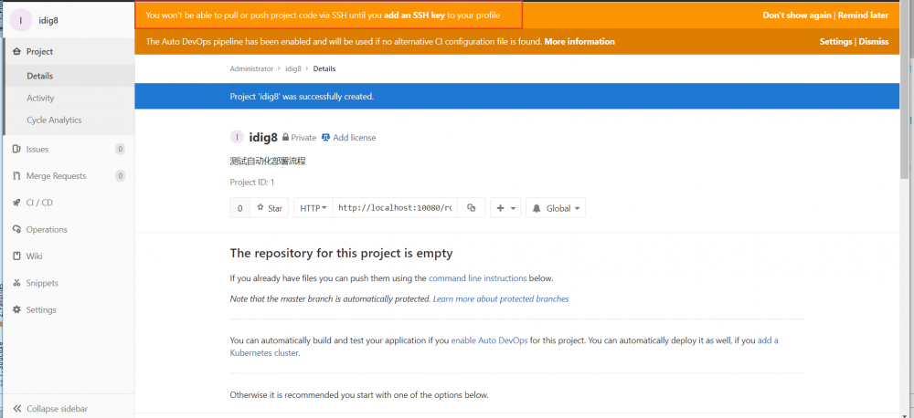This screenshot has width=914, height=418.
Task: Open Settings link in Auto DevOps banner
Action: tap(835, 41)
